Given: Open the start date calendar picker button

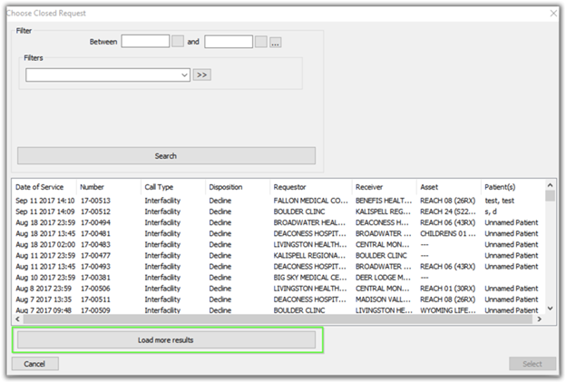Looking at the screenshot, I should tap(178, 42).
